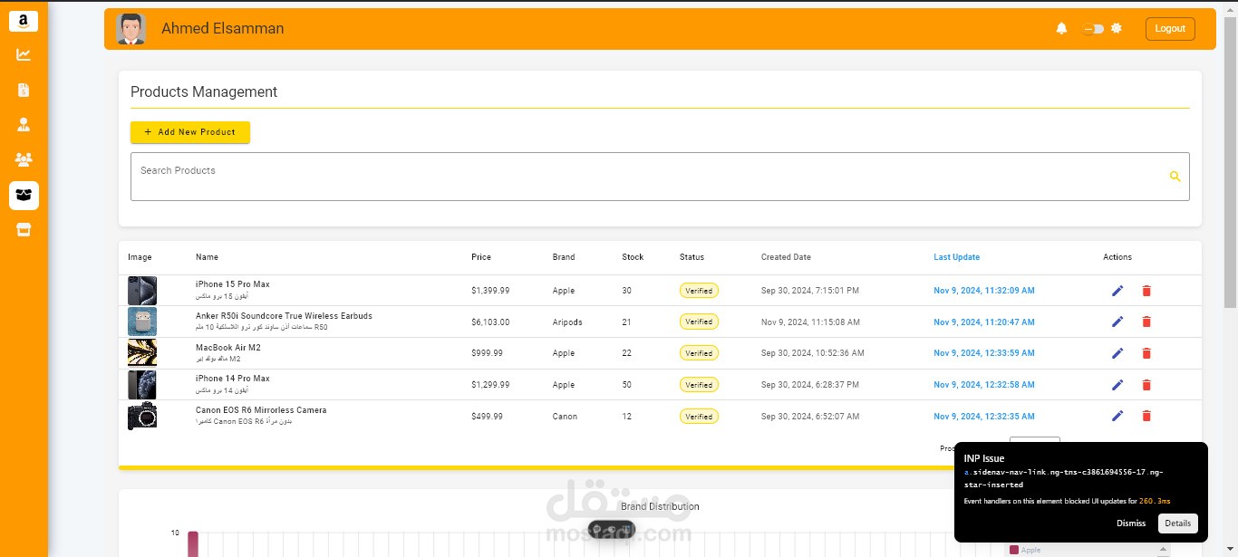Edit the iPhone 14 Pro Max row

tap(1117, 385)
